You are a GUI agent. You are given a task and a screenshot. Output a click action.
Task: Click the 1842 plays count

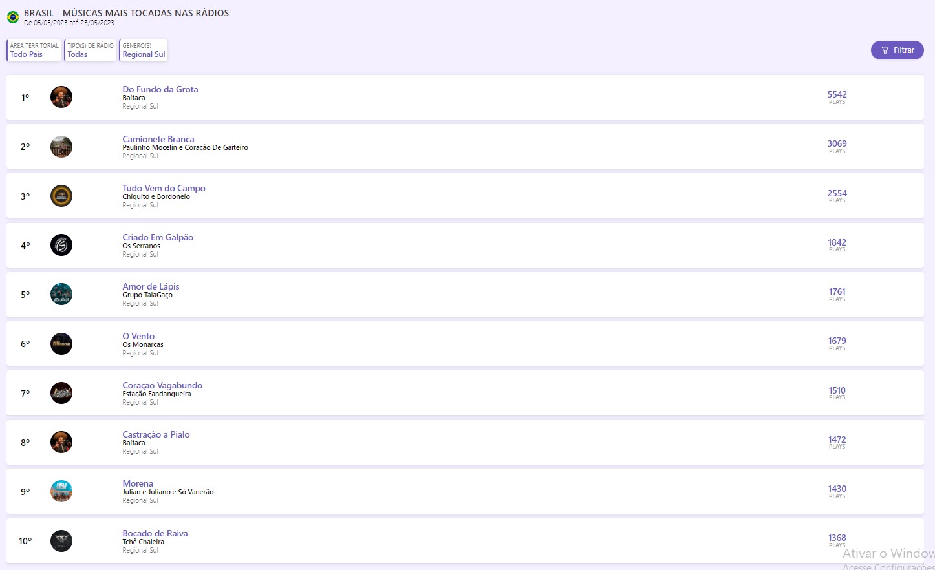837,242
